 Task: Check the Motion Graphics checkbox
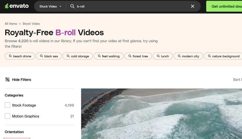pyautogui.click(x=7, y=116)
